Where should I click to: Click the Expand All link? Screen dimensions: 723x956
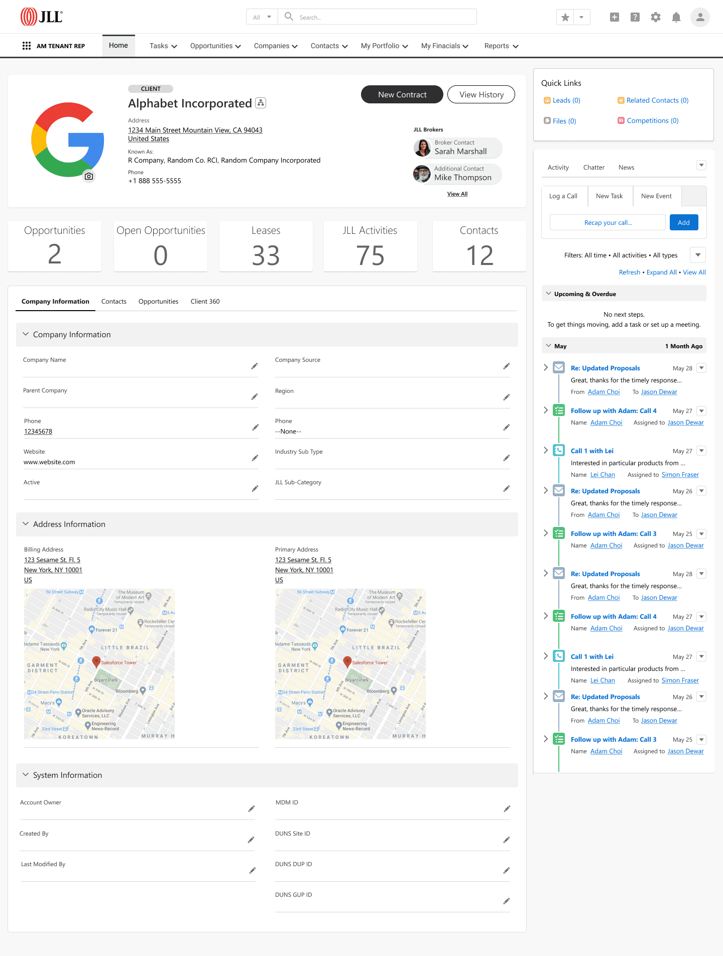click(661, 272)
